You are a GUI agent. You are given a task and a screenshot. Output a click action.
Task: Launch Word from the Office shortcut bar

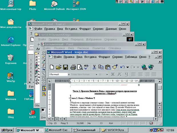[121, 2]
